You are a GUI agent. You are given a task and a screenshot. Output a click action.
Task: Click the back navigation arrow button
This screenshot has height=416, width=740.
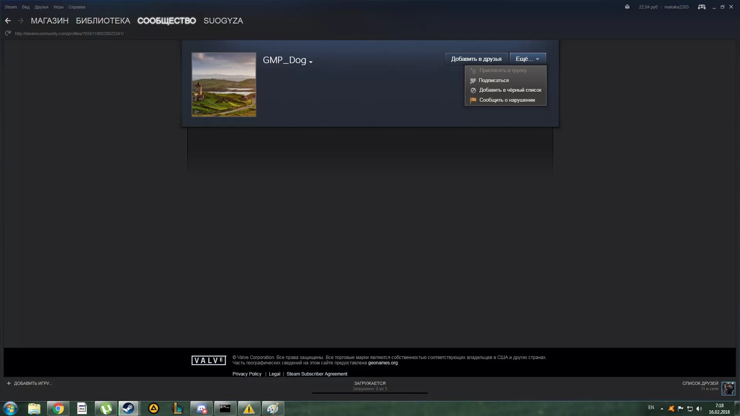7,20
